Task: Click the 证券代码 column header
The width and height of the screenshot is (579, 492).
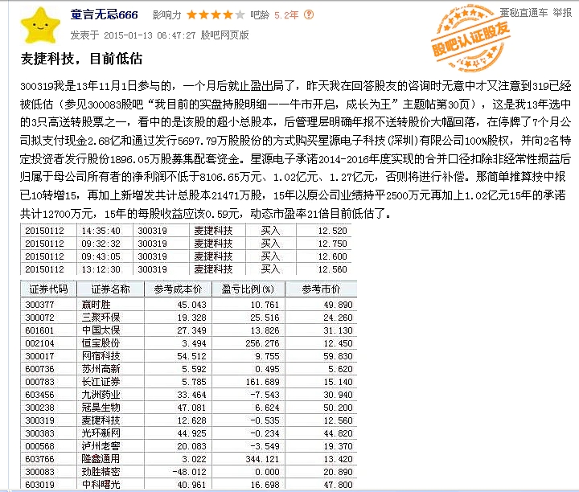Action: coord(48,289)
